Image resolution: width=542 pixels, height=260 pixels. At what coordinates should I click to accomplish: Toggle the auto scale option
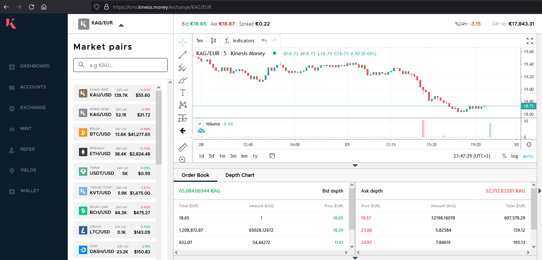point(528,156)
